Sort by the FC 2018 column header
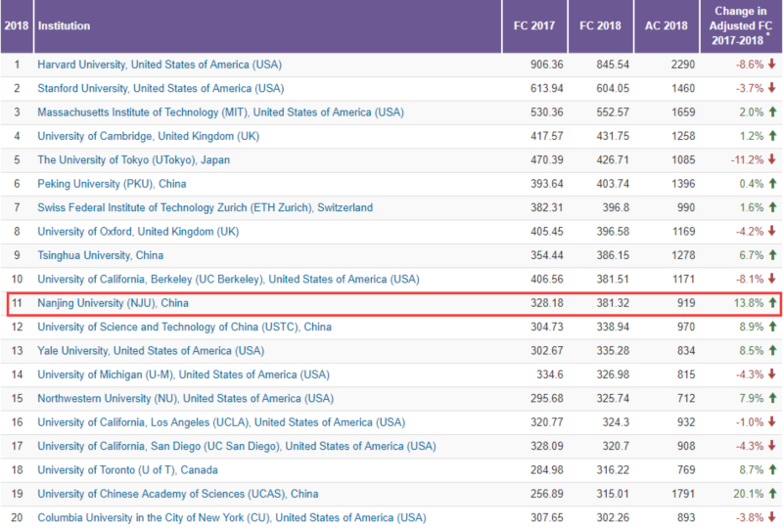 coord(601,26)
